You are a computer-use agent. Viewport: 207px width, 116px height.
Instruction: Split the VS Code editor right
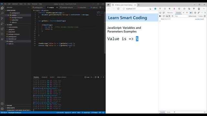tap(100, 7)
